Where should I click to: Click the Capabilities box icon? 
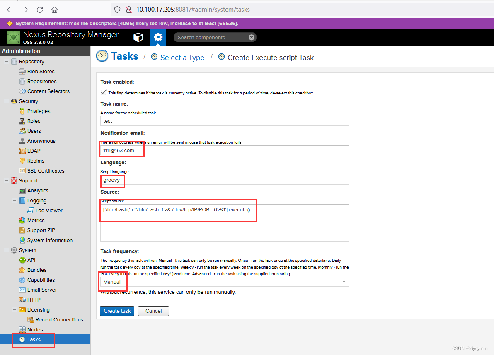coord(22,280)
